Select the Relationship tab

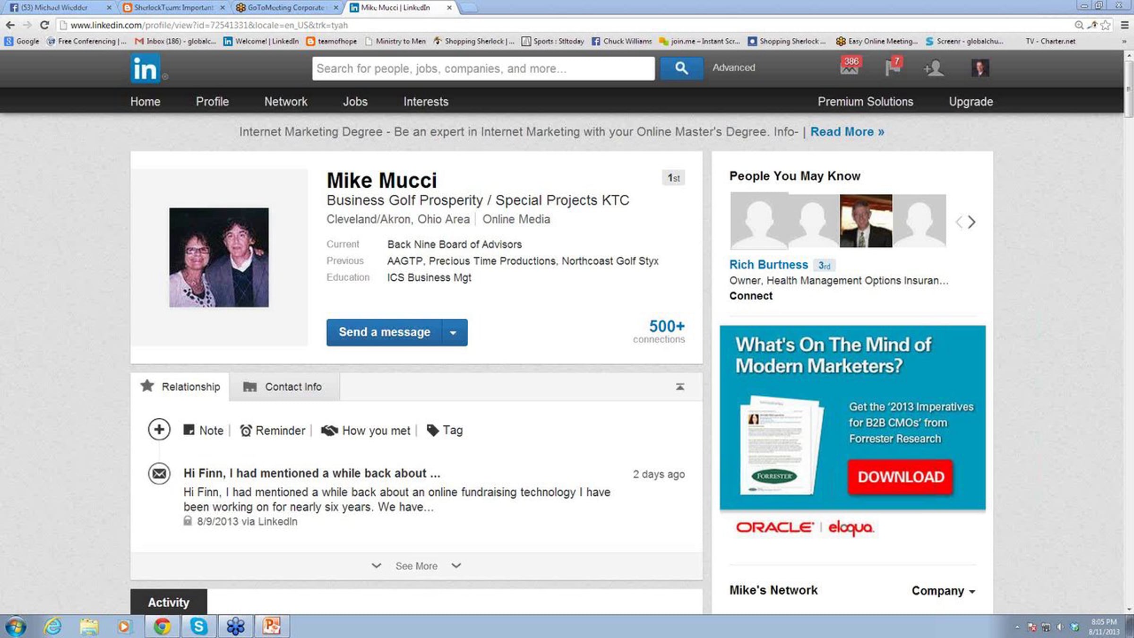[180, 387]
